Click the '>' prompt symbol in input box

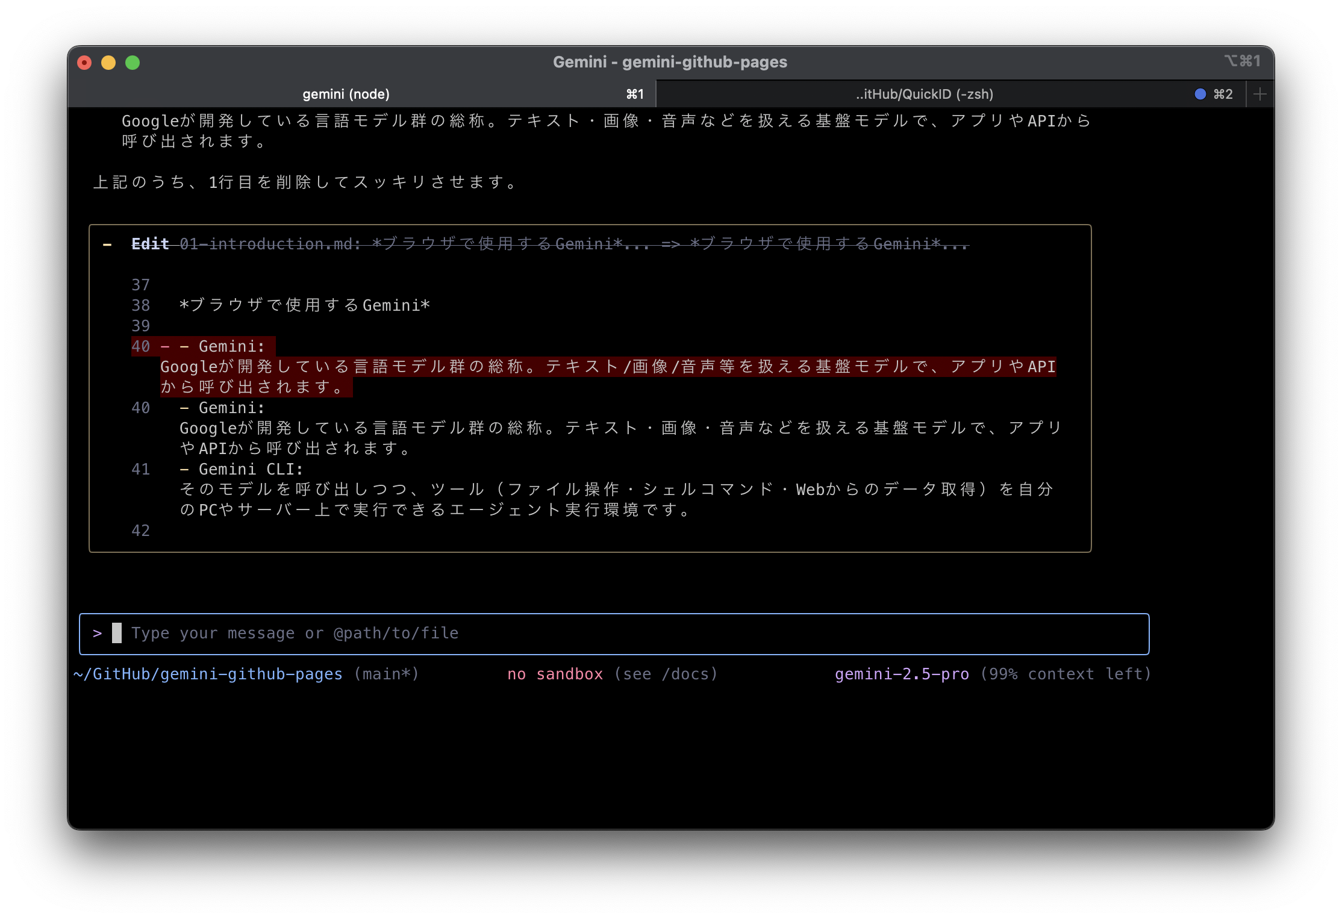pos(98,633)
